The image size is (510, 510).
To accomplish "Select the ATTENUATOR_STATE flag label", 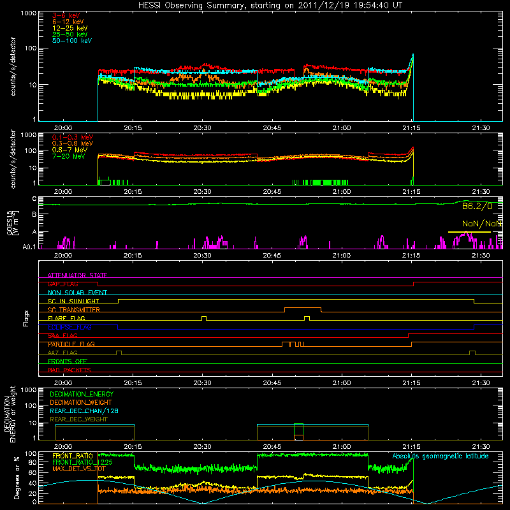I will [77, 275].
